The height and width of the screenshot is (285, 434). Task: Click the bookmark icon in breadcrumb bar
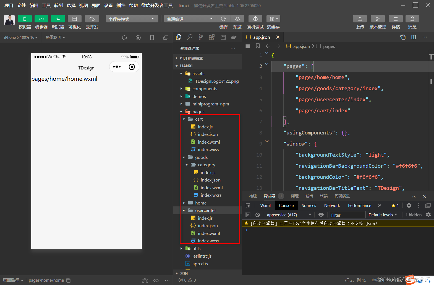click(258, 46)
